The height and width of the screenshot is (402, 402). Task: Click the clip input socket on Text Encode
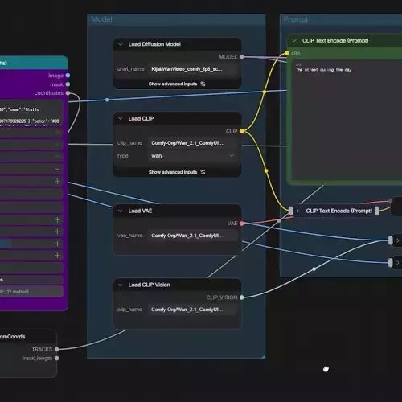tap(287, 53)
